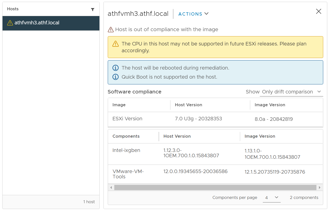Click the compliance warning triangle icon

coord(110,29)
